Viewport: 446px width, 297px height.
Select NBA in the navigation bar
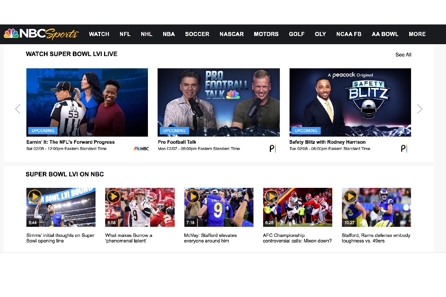pos(169,34)
